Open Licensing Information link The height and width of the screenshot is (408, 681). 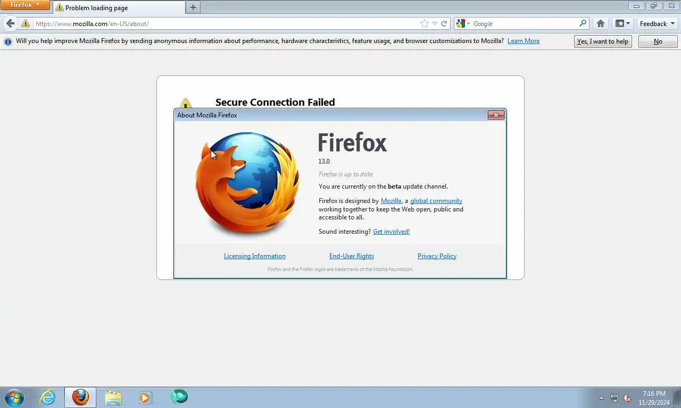(x=255, y=256)
